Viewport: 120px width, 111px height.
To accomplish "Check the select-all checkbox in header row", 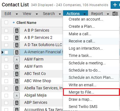I will 6,22.
